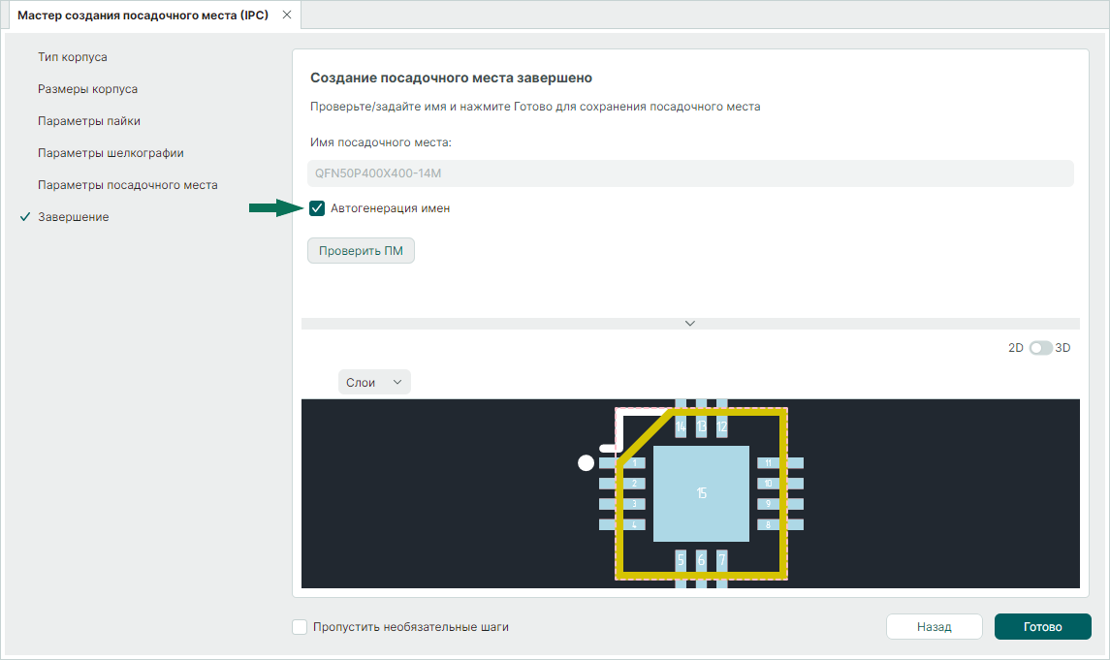Select Параметры шелкографии step
Screen dimensions: 1110x660
111,153
